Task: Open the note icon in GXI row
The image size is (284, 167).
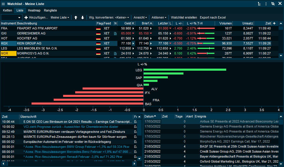Action: click(x=115, y=34)
